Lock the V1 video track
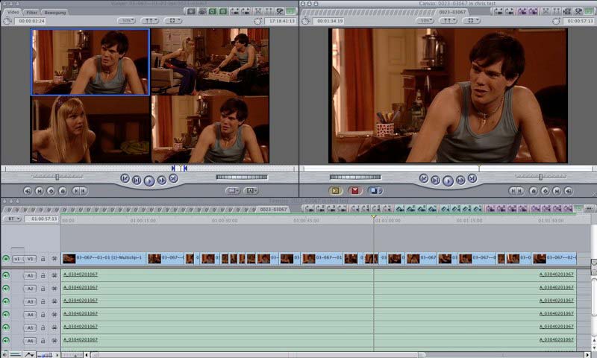This screenshot has height=358, width=597. (x=43, y=259)
